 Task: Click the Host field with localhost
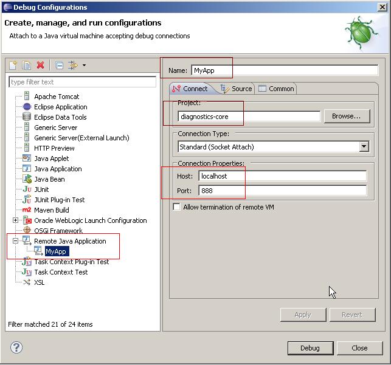[x=283, y=176]
